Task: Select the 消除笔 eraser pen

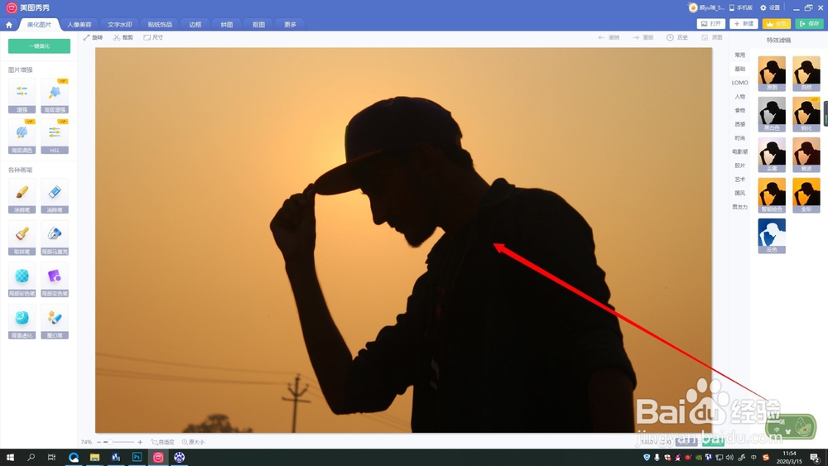Action: (55, 196)
